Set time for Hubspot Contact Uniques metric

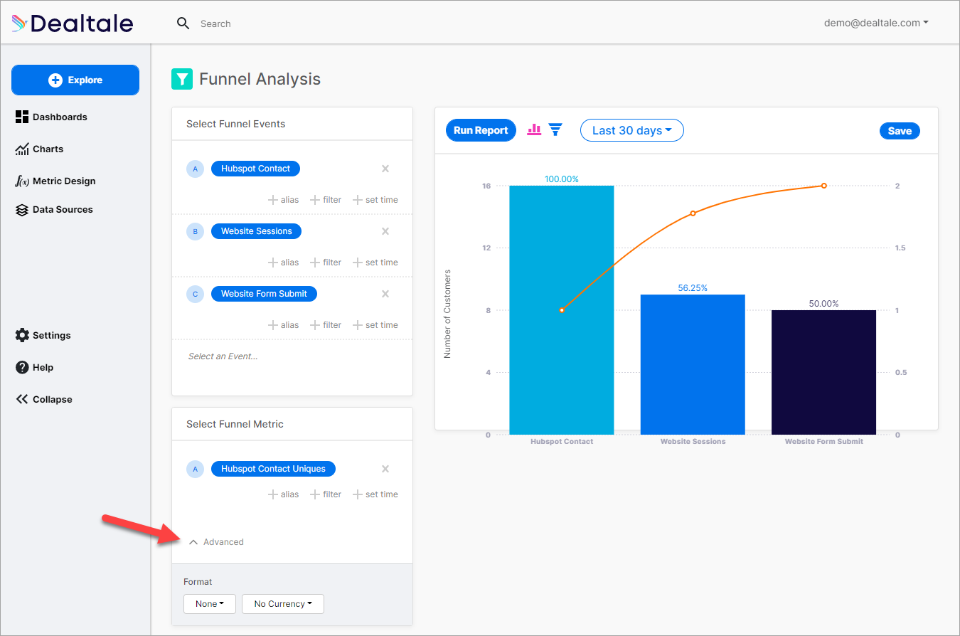click(375, 494)
